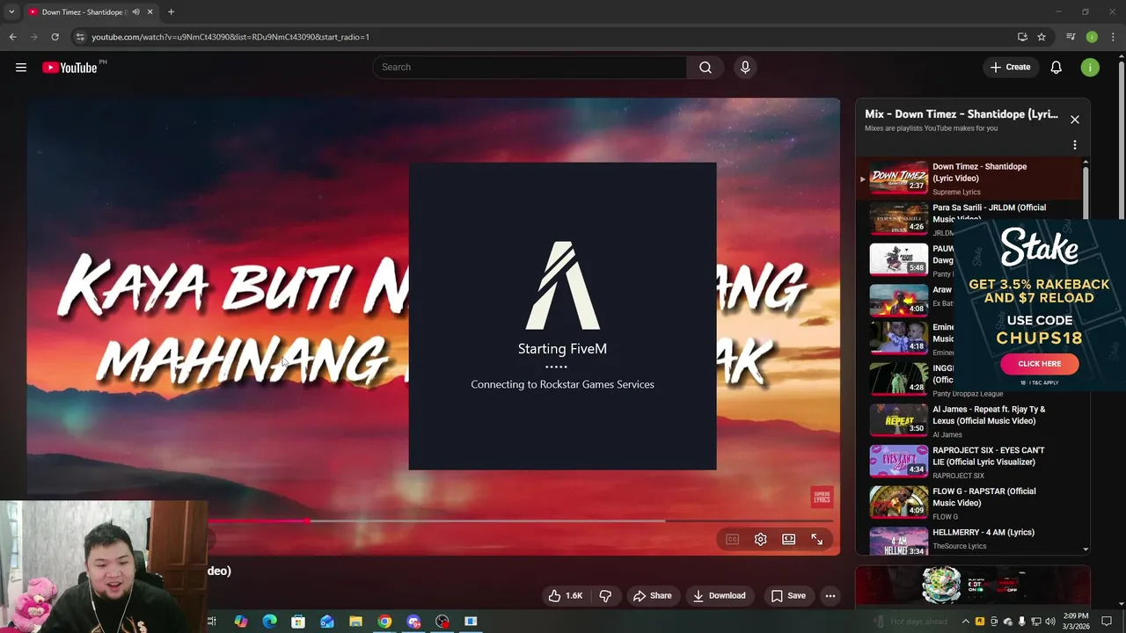Toggle subtitles with the CC button
1126x633 pixels.
(x=732, y=539)
